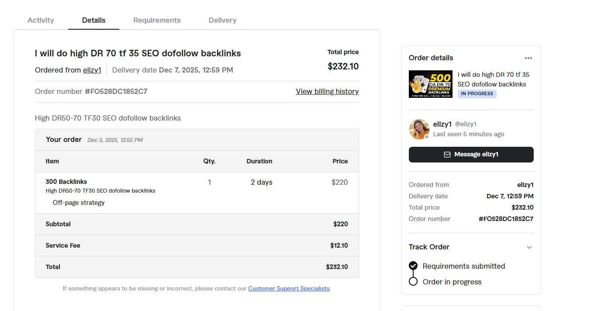Open the 500 Premium Backlinks gig thumbnail
This screenshot has width=601, height=311.
431,84
